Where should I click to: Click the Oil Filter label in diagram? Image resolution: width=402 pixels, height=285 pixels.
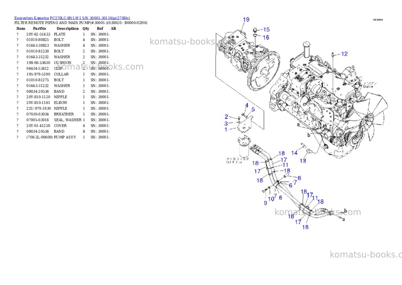(234, 162)
